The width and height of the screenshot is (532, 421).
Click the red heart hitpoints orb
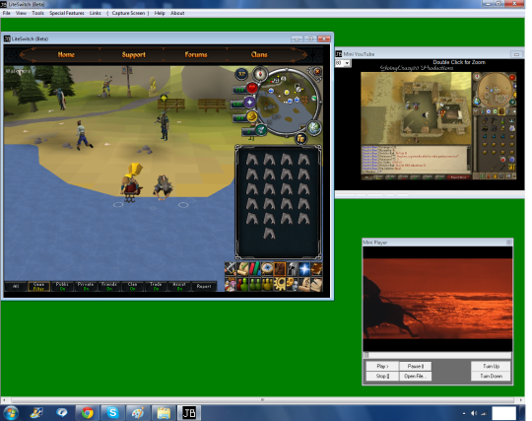click(x=252, y=88)
